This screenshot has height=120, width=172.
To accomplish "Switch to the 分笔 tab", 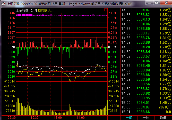I will pos(129,118).
